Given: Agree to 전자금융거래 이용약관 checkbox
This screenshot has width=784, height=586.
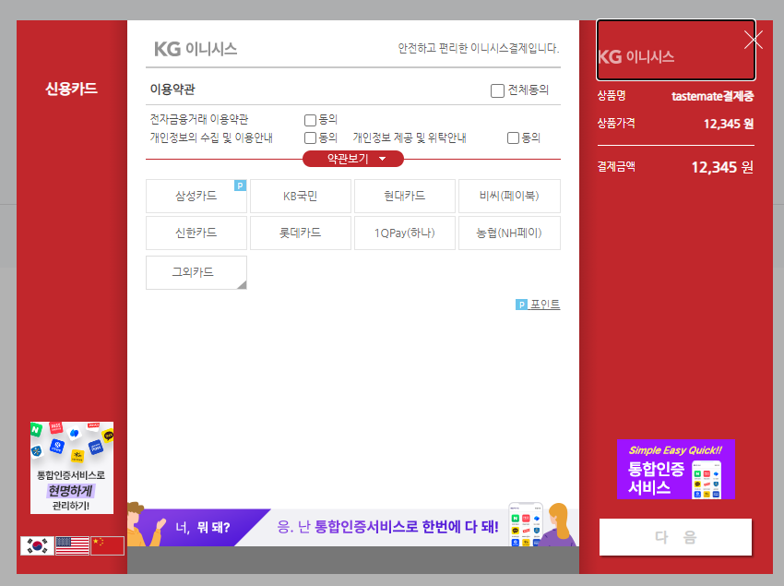Looking at the screenshot, I should pyautogui.click(x=310, y=120).
